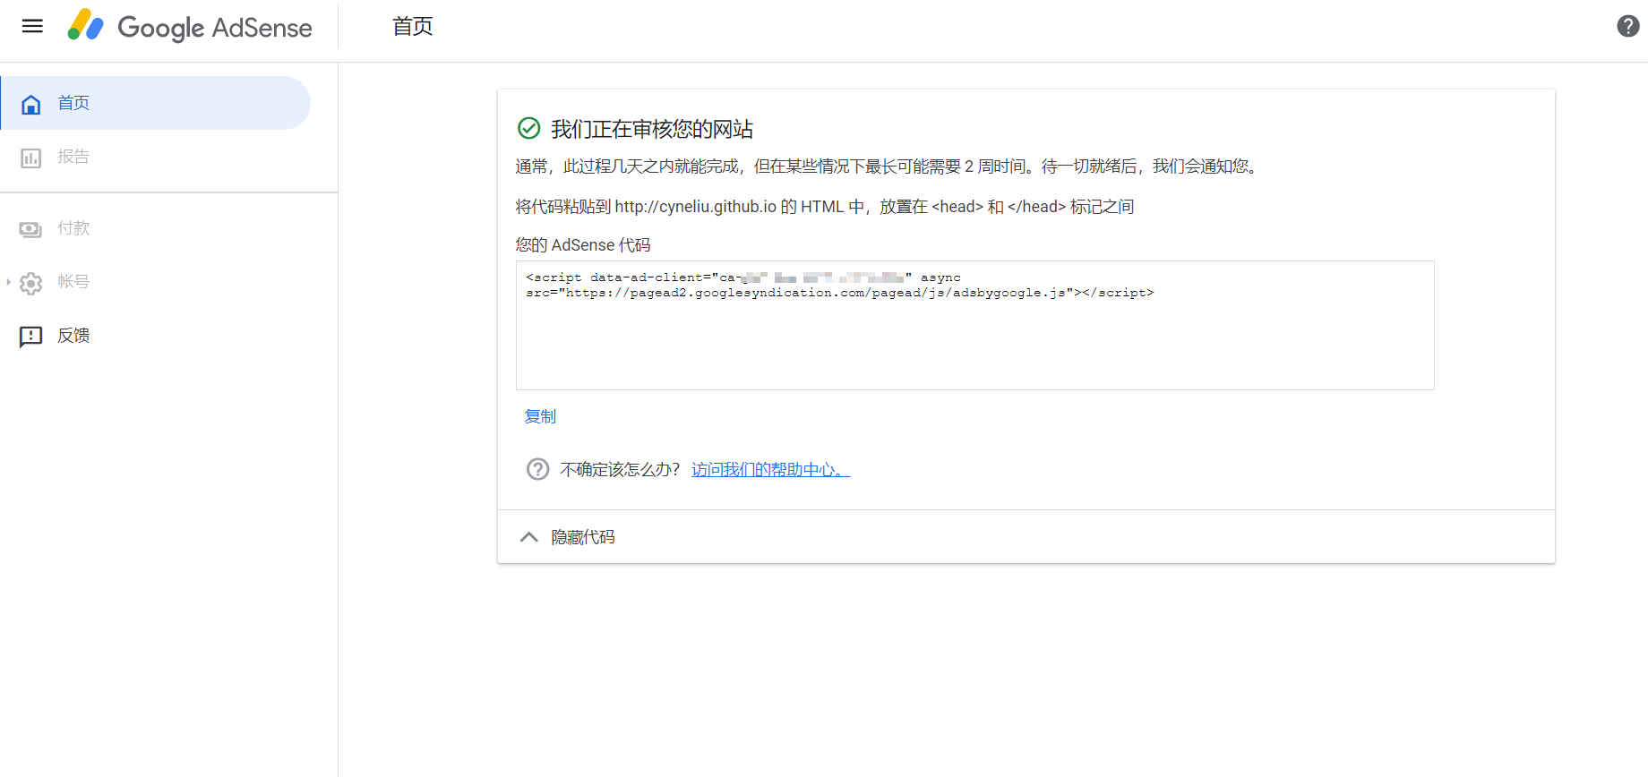Click the 隐藏代码 label
The width and height of the screenshot is (1648, 777).
583,537
